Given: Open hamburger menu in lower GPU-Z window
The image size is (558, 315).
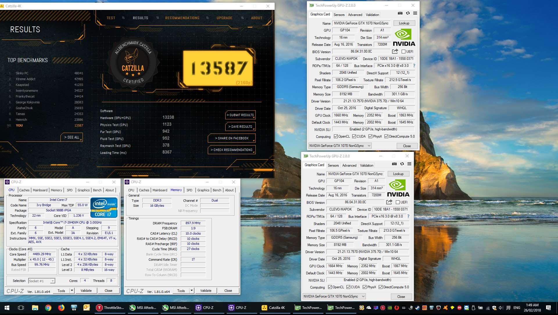Looking at the screenshot, I should 409,164.
